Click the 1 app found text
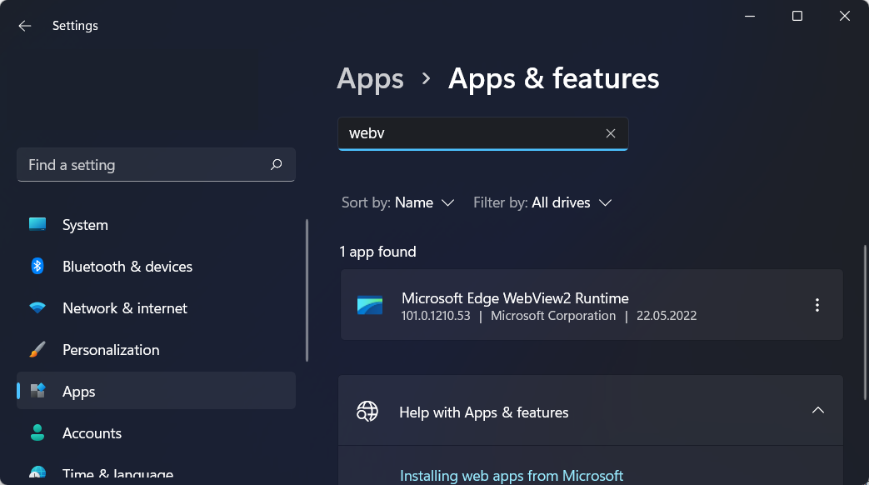869x485 pixels. tap(377, 252)
